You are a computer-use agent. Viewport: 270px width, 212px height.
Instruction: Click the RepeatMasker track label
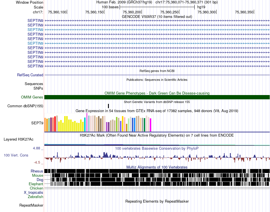tap(31, 205)
